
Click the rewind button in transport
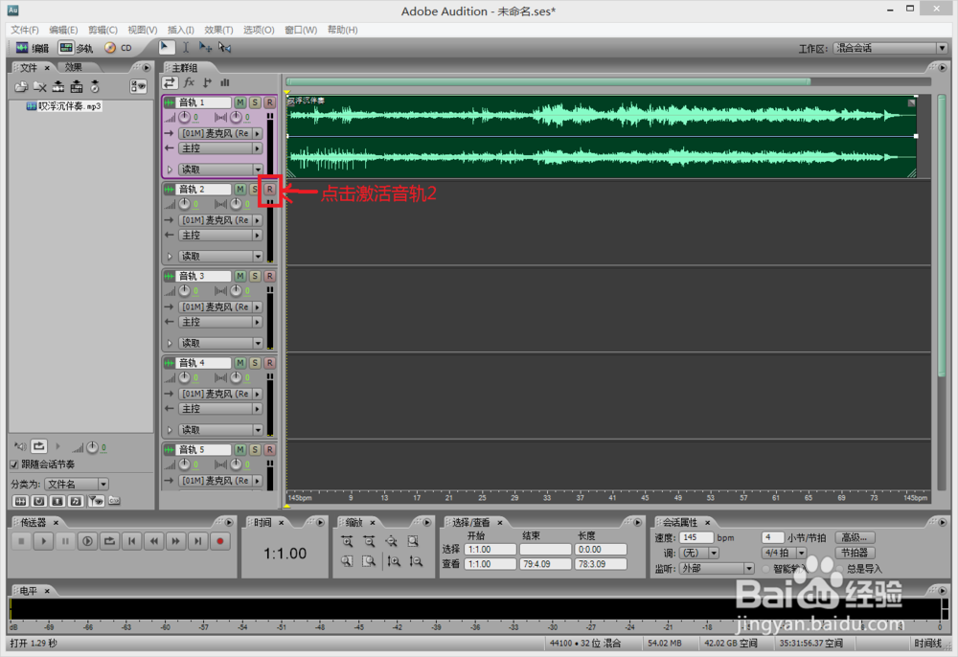pos(154,541)
